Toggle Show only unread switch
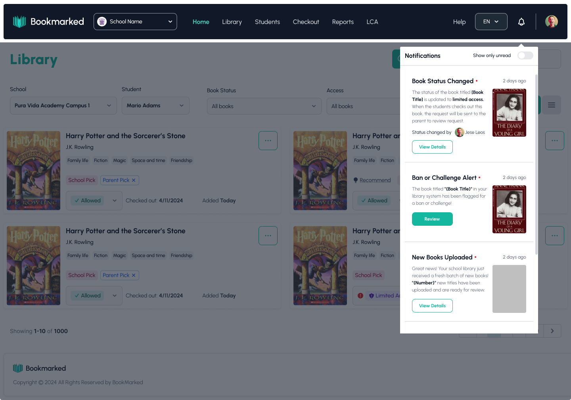Screen dimensions: 571x400 pos(525,55)
